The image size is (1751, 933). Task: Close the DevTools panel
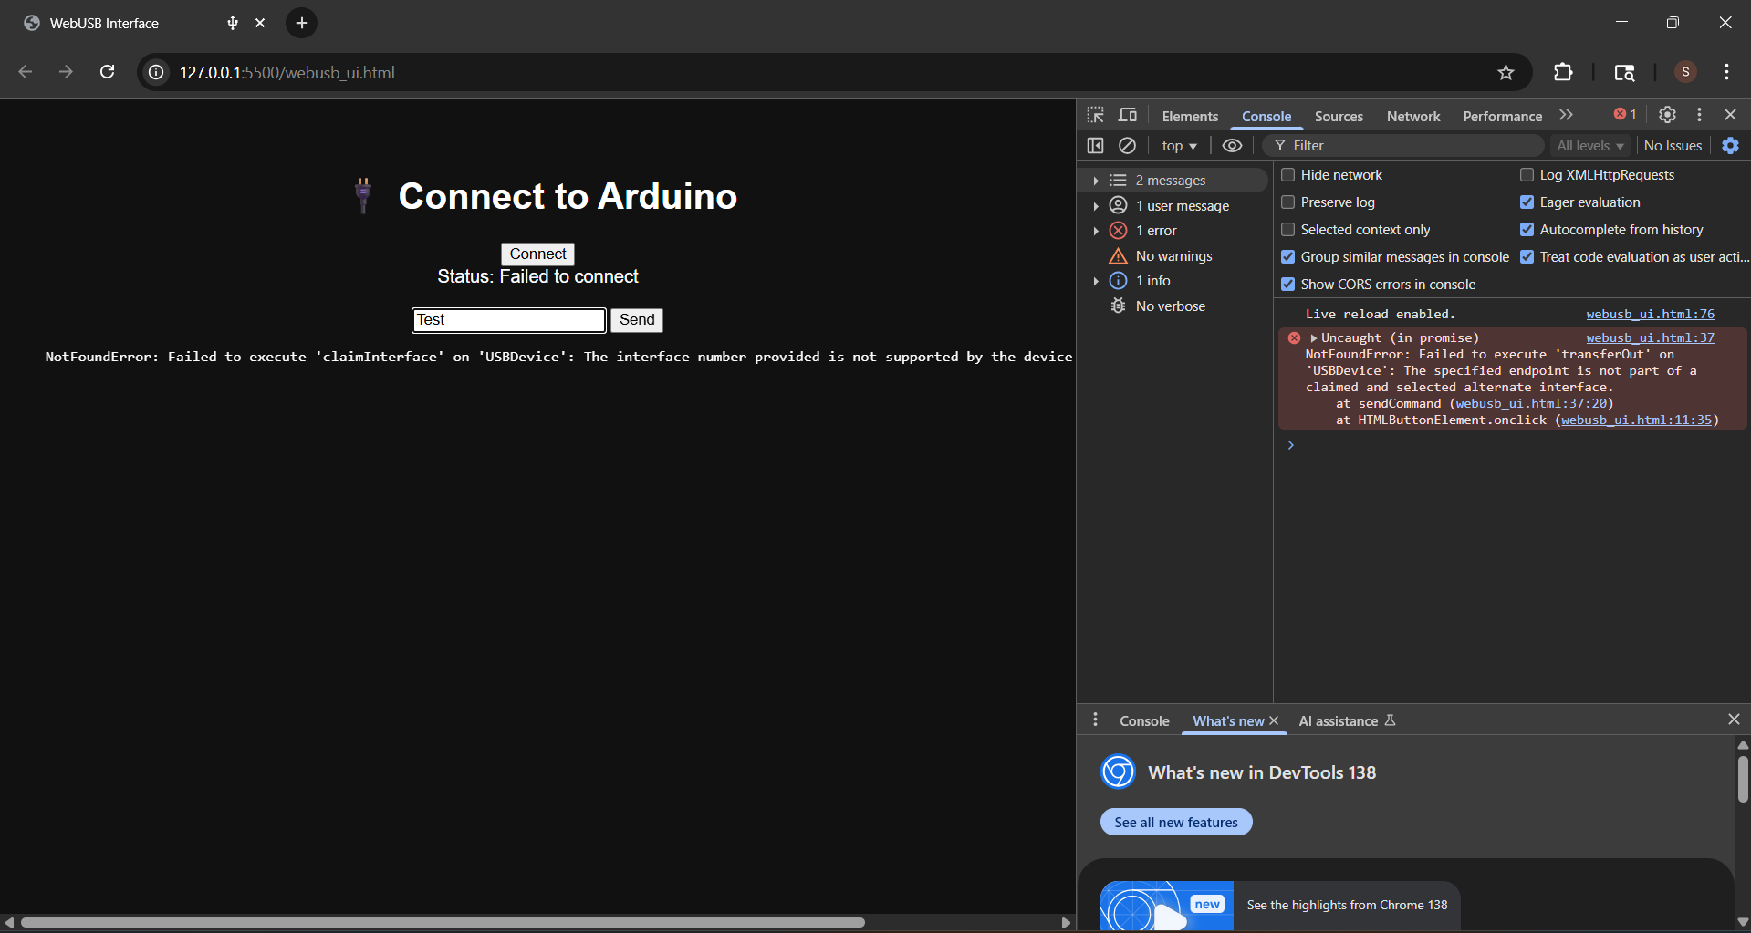pyautogui.click(x=1730, y=115)
